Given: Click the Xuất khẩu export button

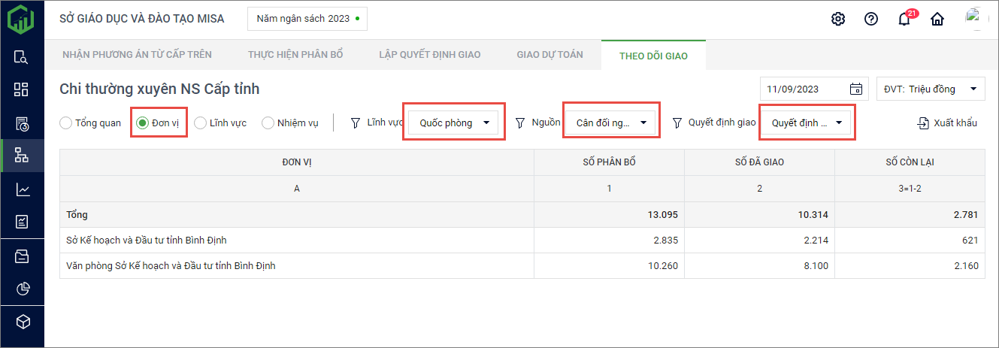Looking at the screenshot, I should coord(947,123).
